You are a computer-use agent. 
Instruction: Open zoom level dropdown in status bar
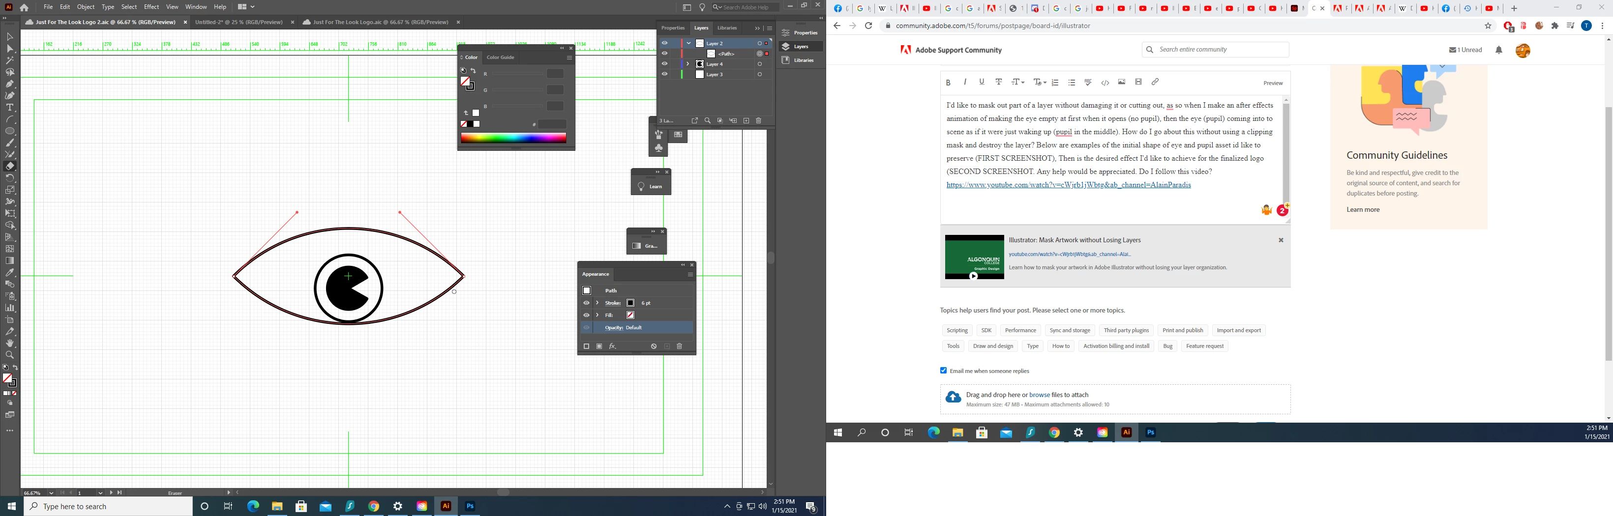51,493
